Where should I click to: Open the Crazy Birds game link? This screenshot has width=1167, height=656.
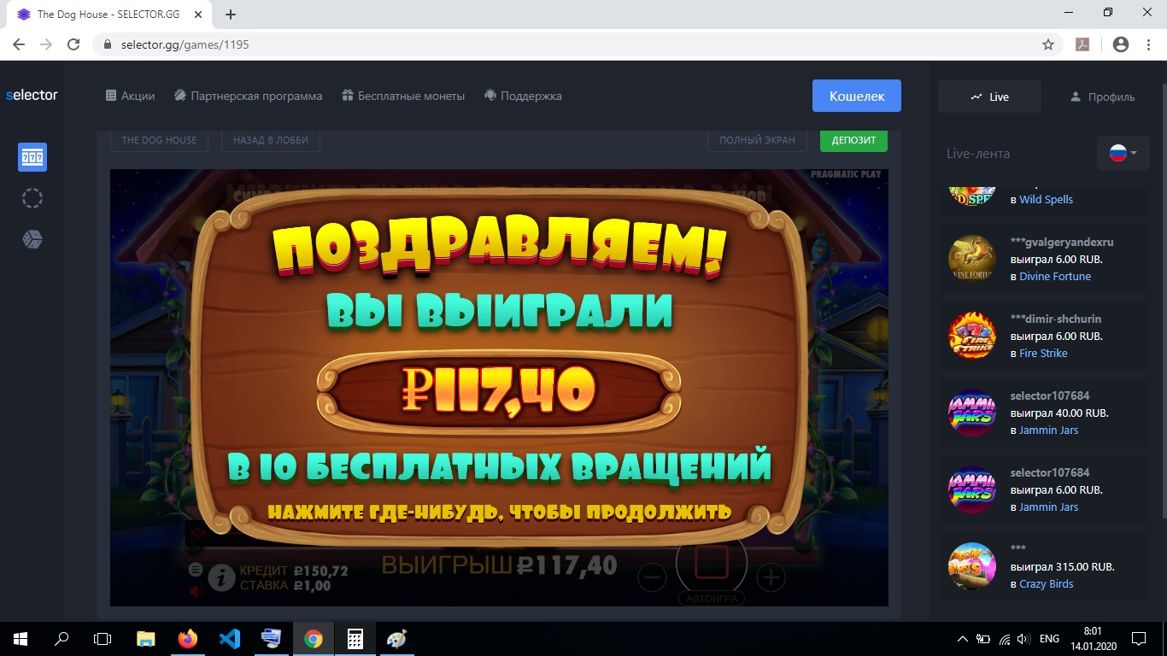[1047, 583]
